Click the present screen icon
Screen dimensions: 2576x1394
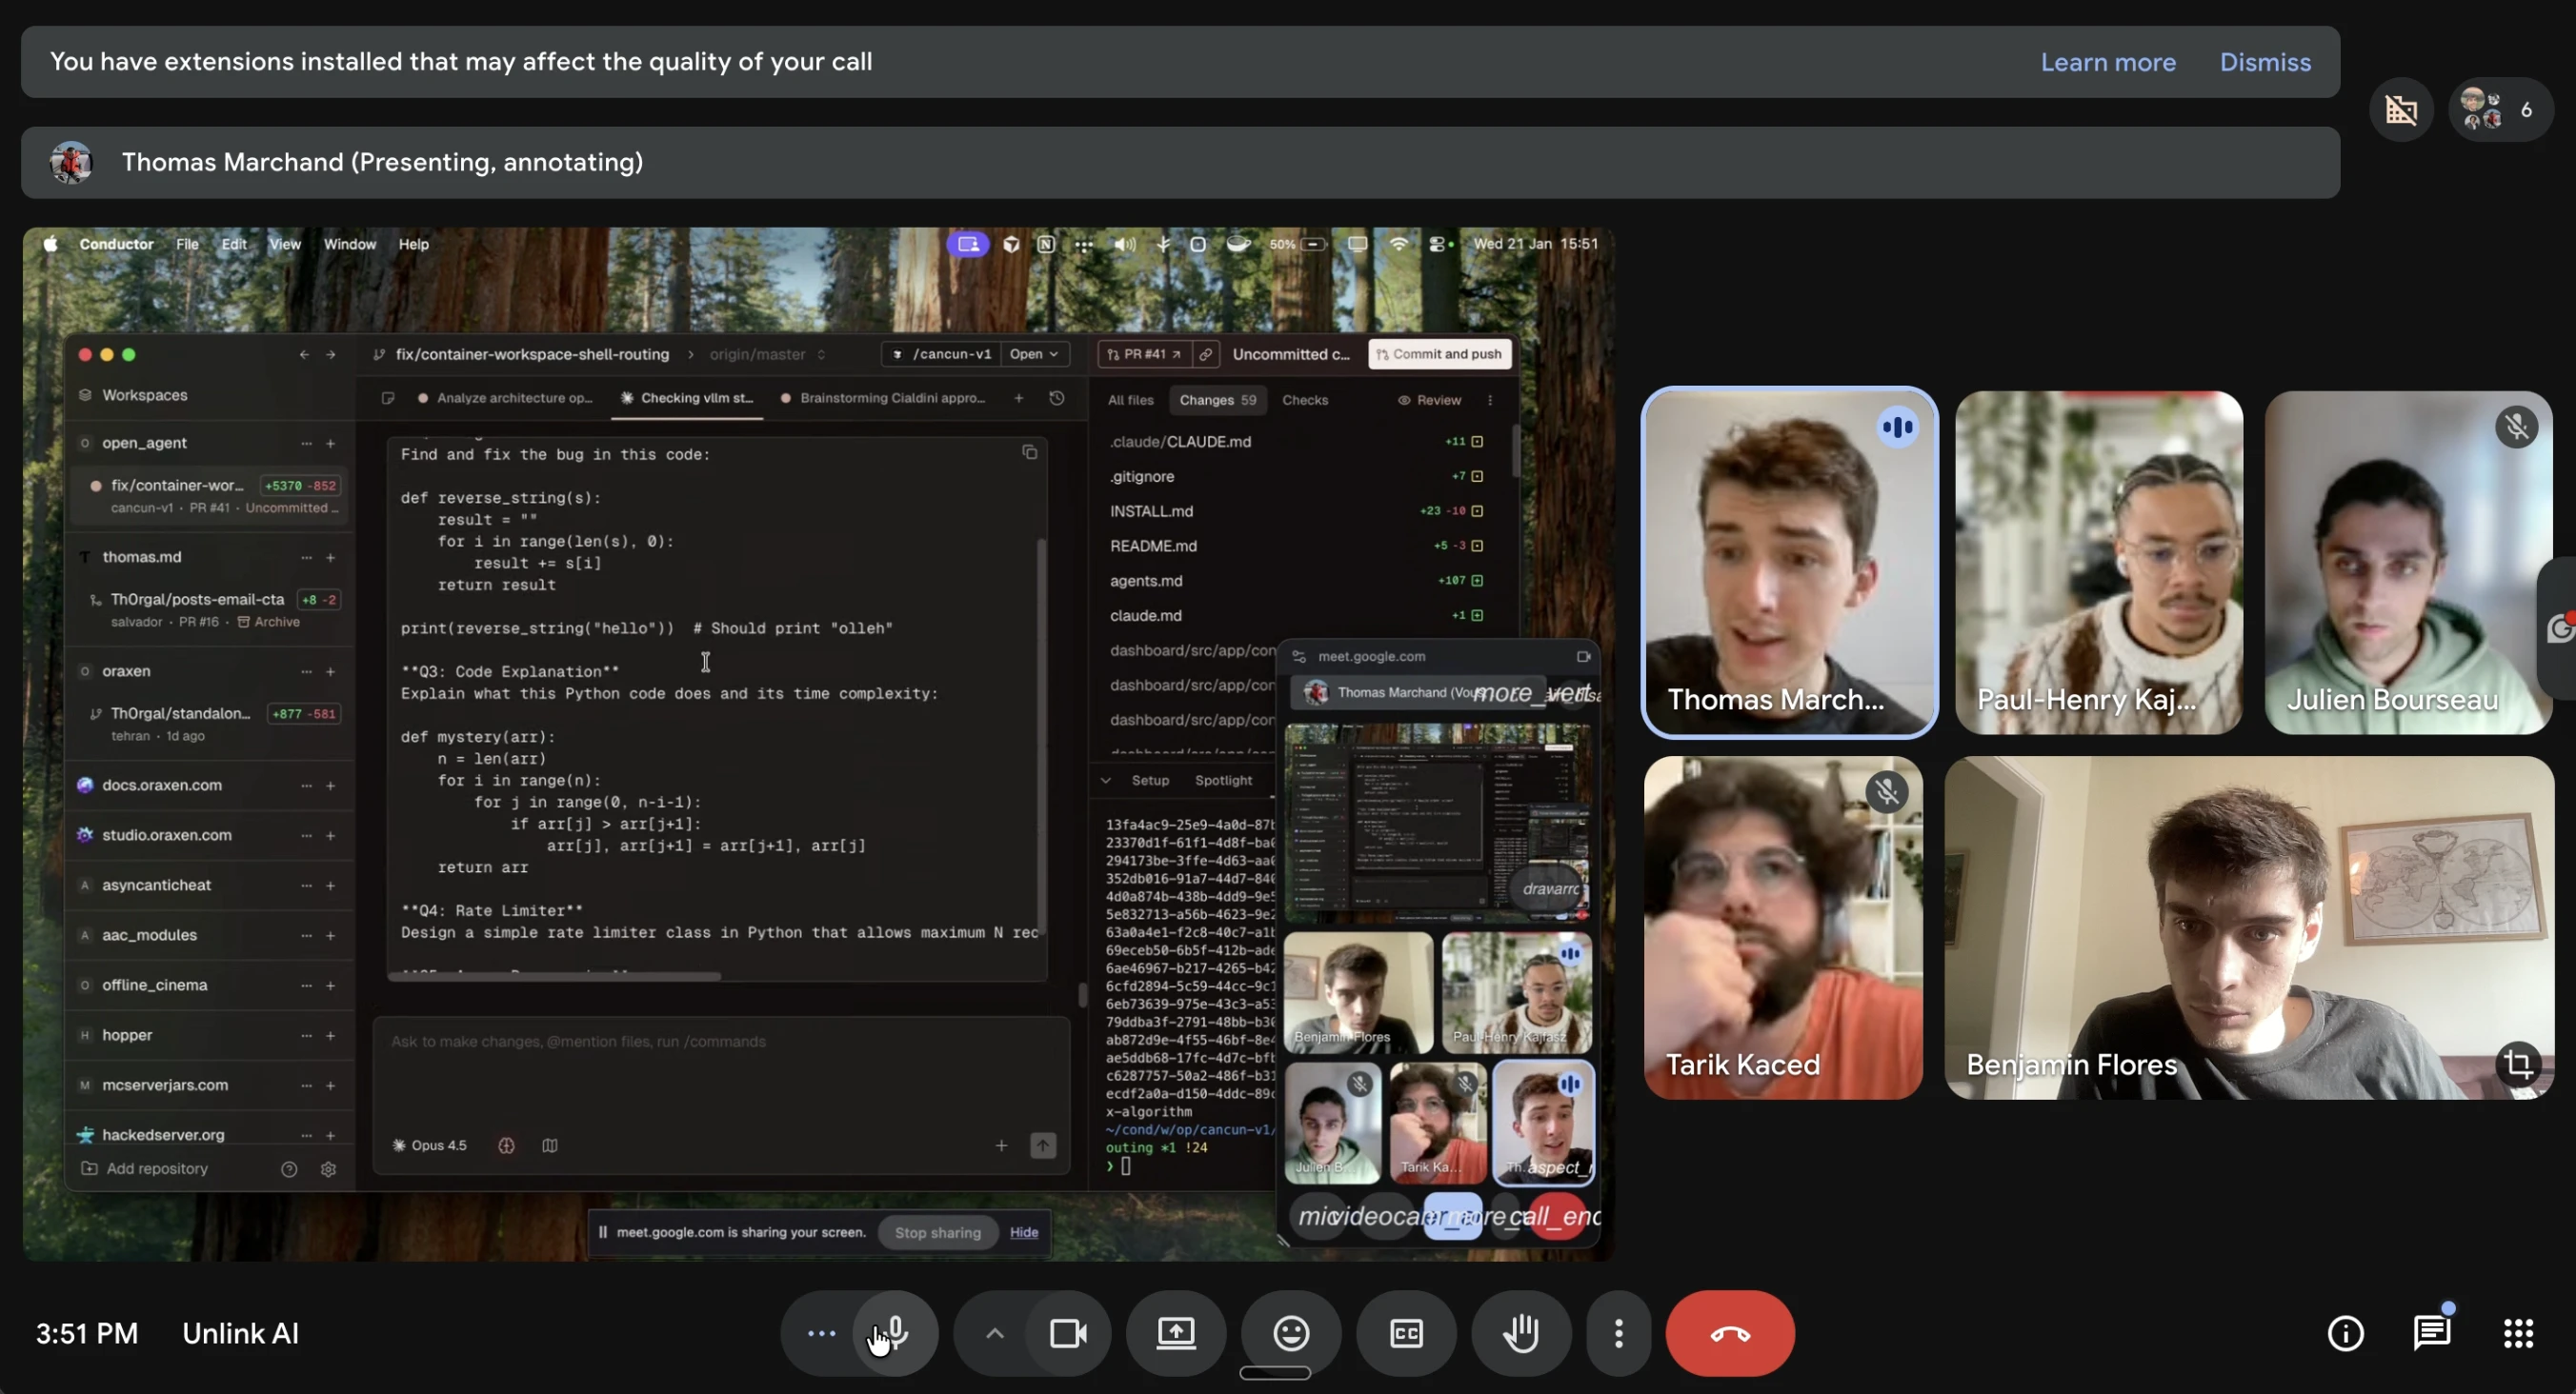click(x=1175, y=1333)
